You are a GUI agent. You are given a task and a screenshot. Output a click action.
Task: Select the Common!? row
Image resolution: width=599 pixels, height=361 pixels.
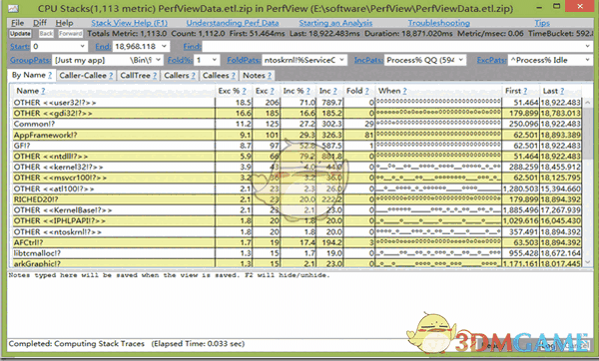[298, 124]
